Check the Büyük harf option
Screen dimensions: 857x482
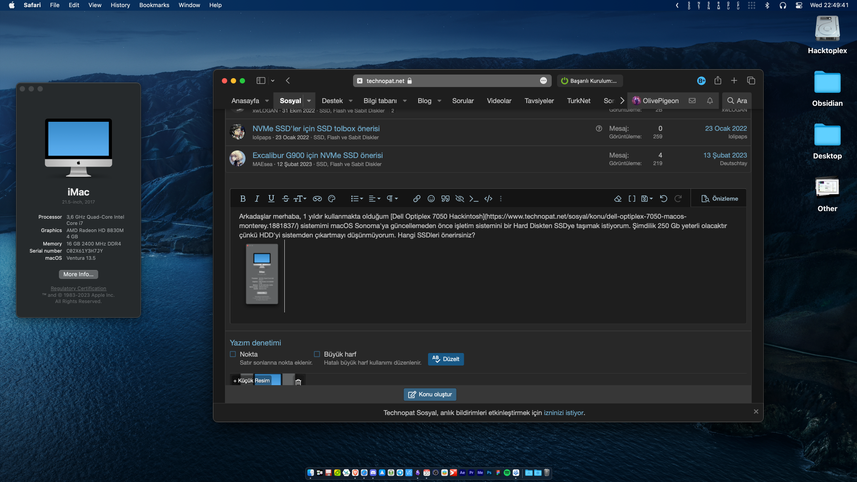click(x=317, y=354)
